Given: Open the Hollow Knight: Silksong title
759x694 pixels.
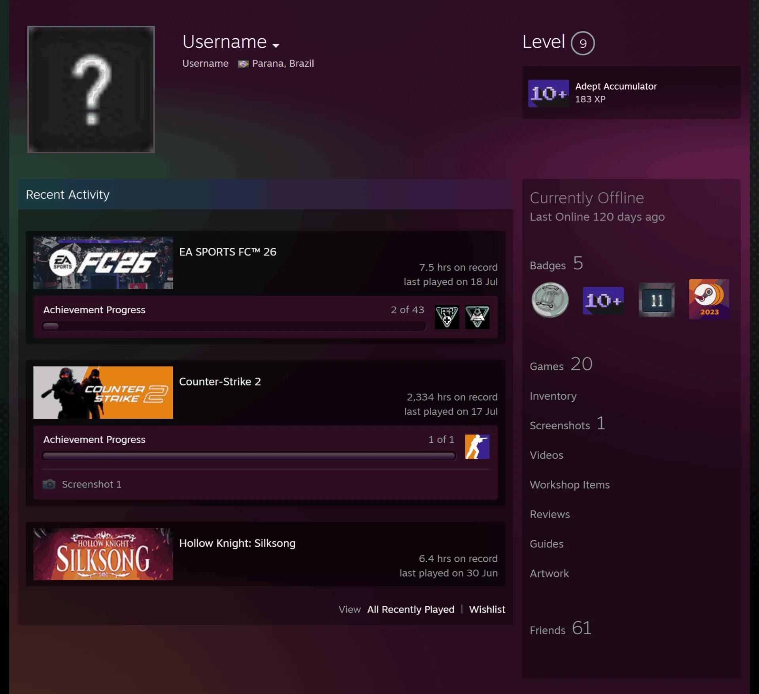Looking at the screenshot, I should (237, 543).
